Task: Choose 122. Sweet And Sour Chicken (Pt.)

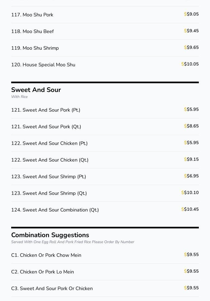Action: [x=49, y=143]
